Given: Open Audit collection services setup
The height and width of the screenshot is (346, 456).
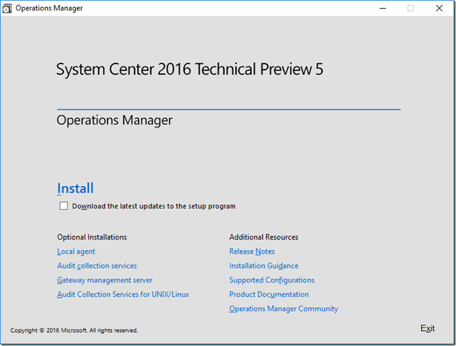Looking at the screenshot, I should pyautogui.click(x=97, y=265).
